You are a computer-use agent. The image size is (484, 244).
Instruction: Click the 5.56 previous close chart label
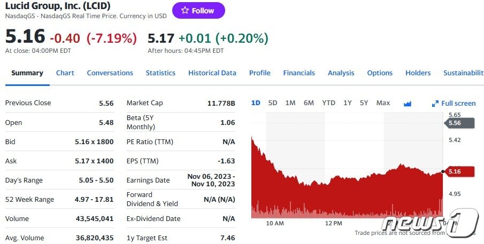coord(459,123)
